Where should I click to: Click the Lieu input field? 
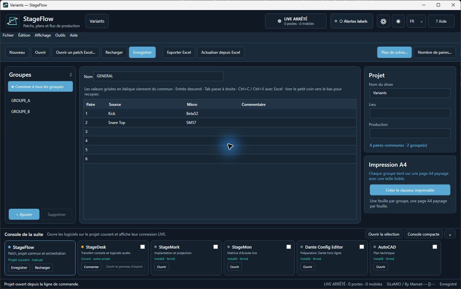(410, 113)
